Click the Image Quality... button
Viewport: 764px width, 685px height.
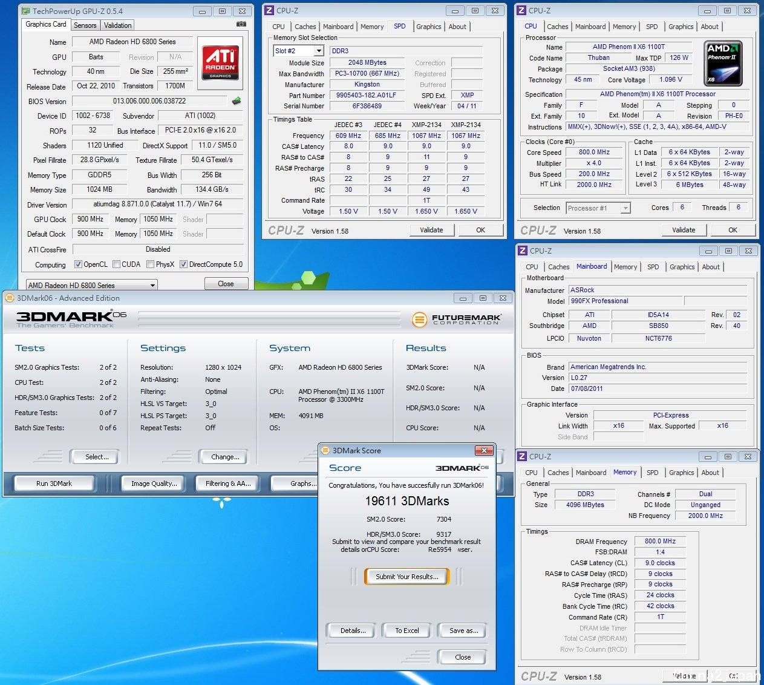point(154,483)
